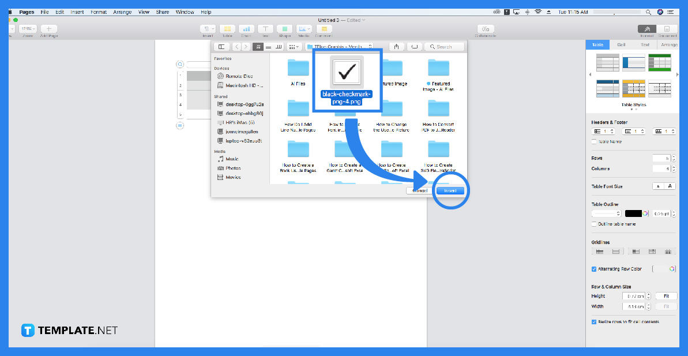
Task: Uncheck Resize rows to fit cell contents
Action: pos(594,322)
